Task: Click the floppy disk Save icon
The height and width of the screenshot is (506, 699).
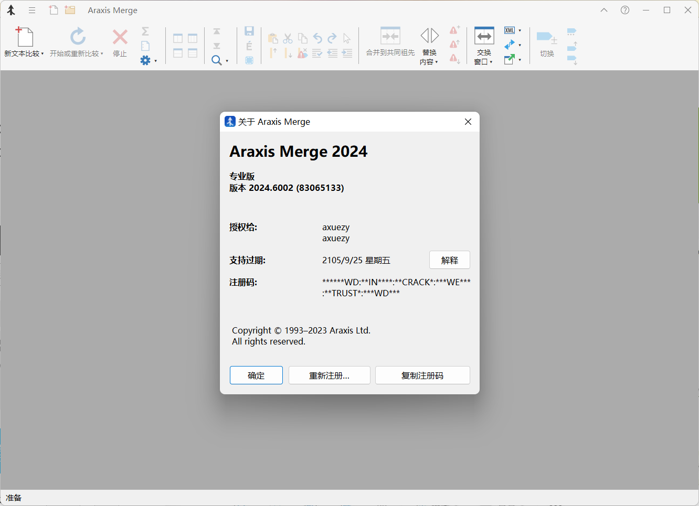Action: (x=249, y=31)
